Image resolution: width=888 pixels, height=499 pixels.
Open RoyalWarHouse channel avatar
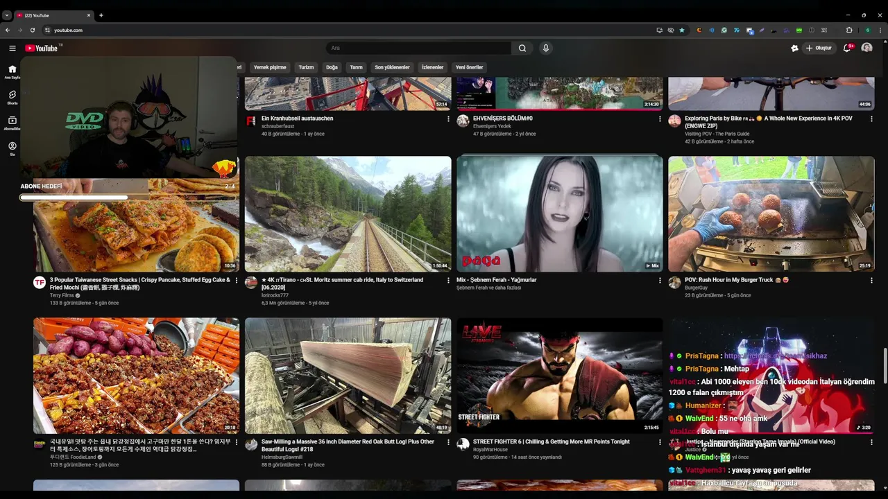click(463, 444)
